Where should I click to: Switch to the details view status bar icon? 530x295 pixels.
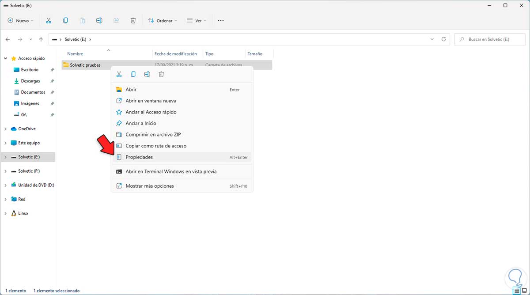(x=516, y=291)
